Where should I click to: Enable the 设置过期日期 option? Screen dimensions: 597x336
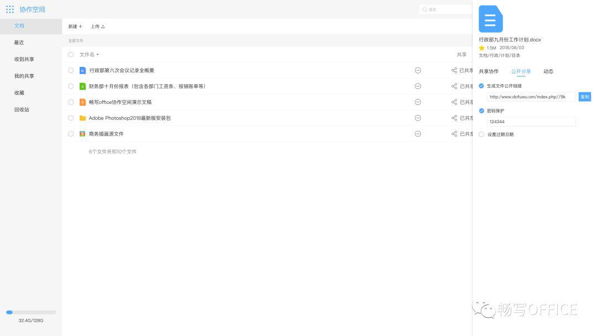pos(481,134)
